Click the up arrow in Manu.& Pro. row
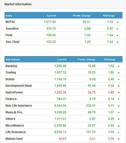The height and width of the screenshot is (143, 126). (118, 112)
